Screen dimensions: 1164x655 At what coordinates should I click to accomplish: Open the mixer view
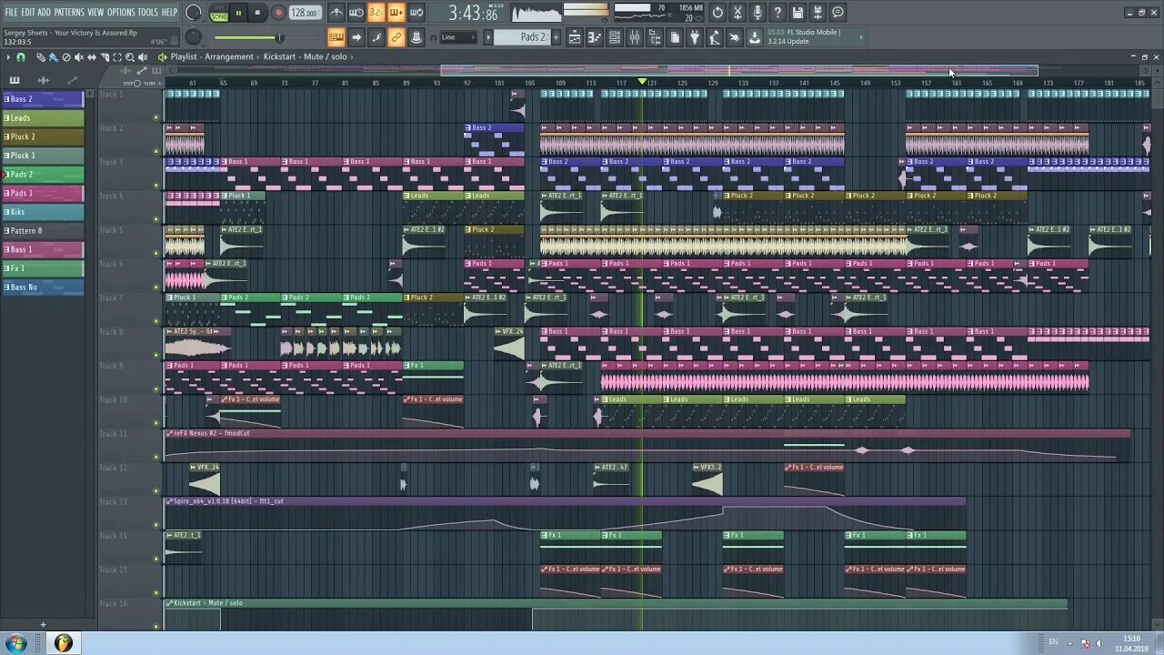coord(635,37)
